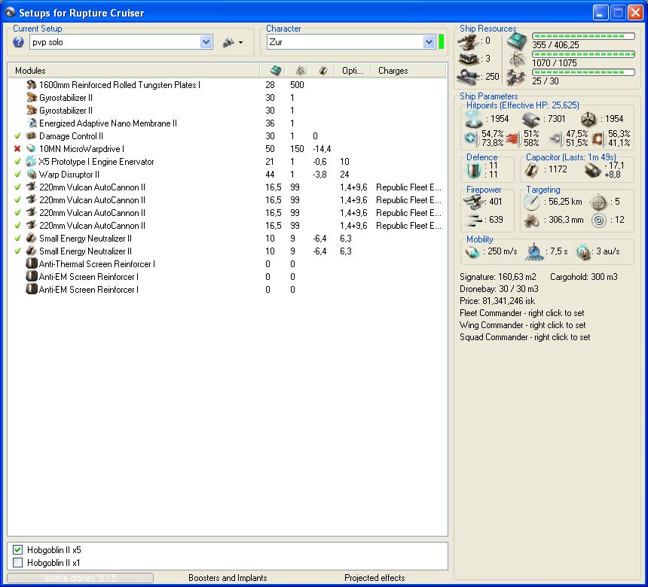
Task: Check the Hobgoblin II x5 drone checkbox
Action: (x=17, y=550)
